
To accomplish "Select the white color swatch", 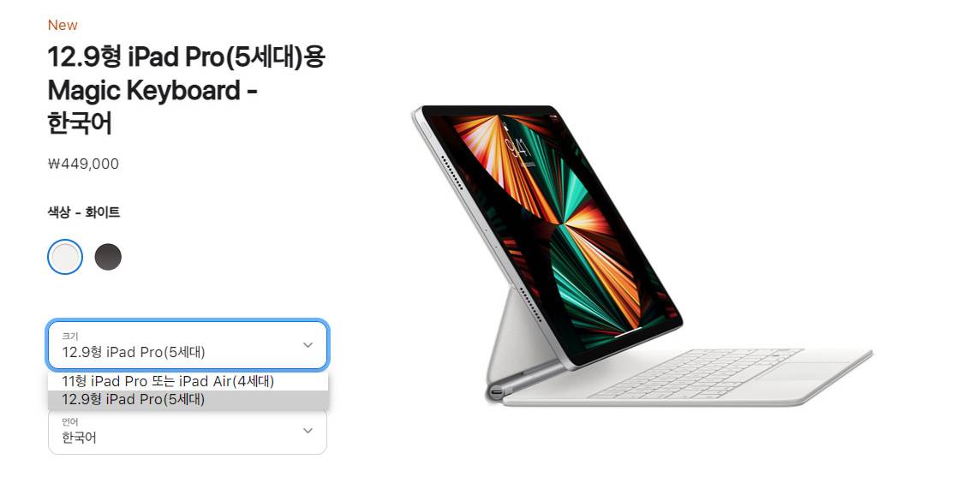I will tap(65, 257).
